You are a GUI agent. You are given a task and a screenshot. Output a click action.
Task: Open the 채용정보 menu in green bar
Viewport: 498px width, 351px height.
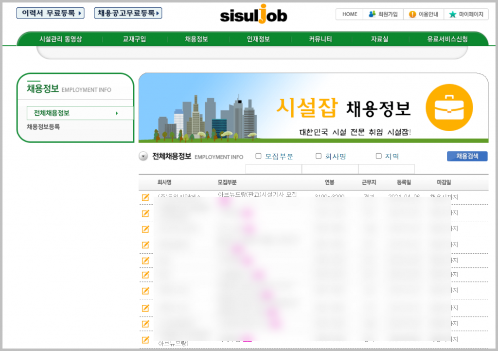click(196, 39)
